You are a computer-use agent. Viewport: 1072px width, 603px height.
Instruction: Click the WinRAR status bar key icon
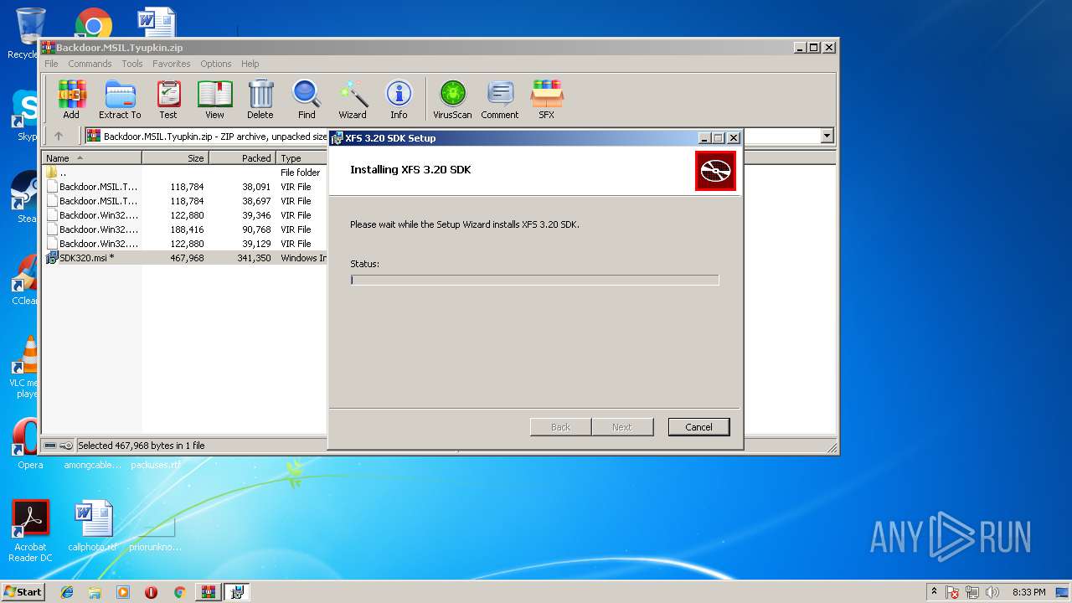click(x=66, y=446)
